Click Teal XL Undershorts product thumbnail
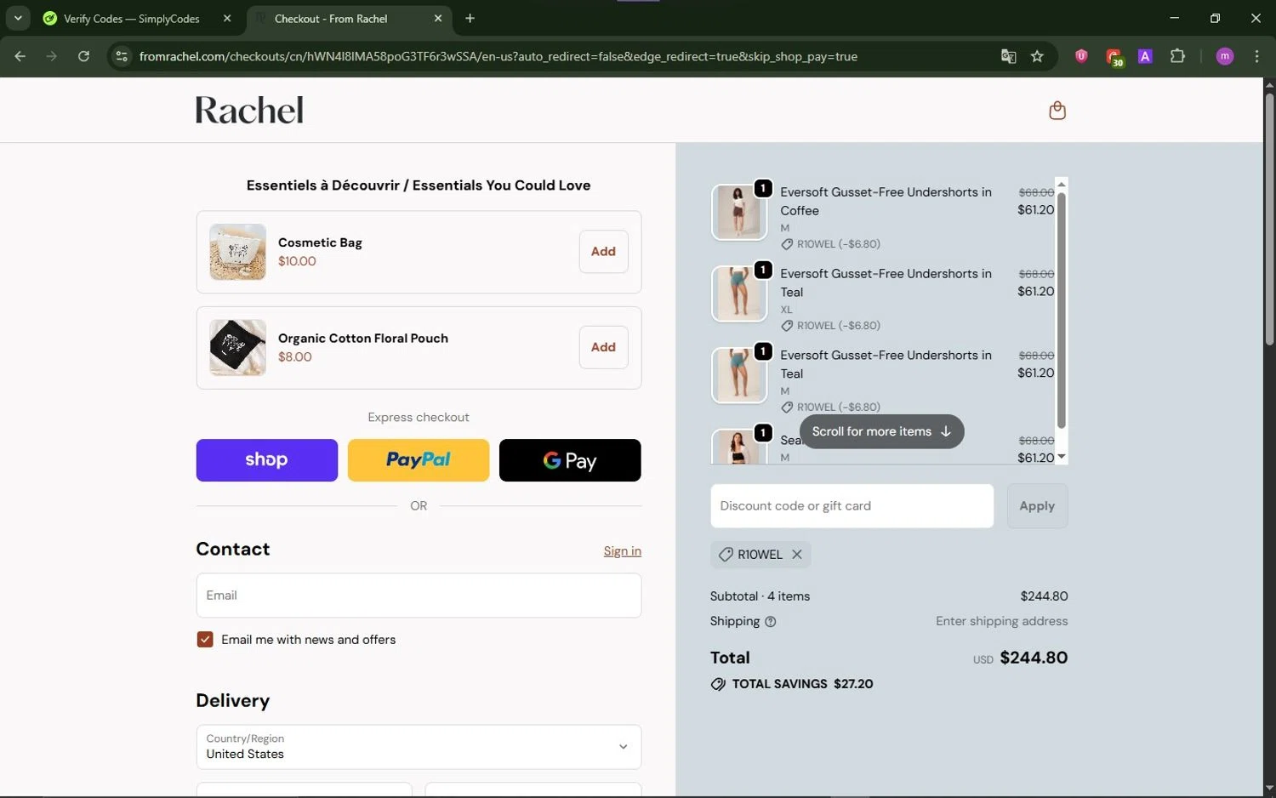The height and width of the screenshot is (798, 1276). (x=738, y=294)
